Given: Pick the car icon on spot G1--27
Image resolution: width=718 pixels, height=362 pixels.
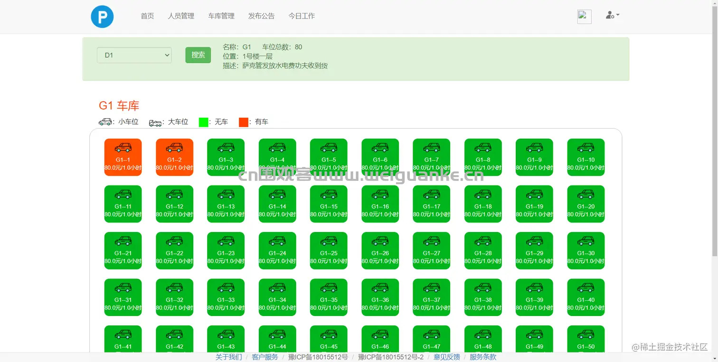Looking at the screenshot, I should 432,241.
